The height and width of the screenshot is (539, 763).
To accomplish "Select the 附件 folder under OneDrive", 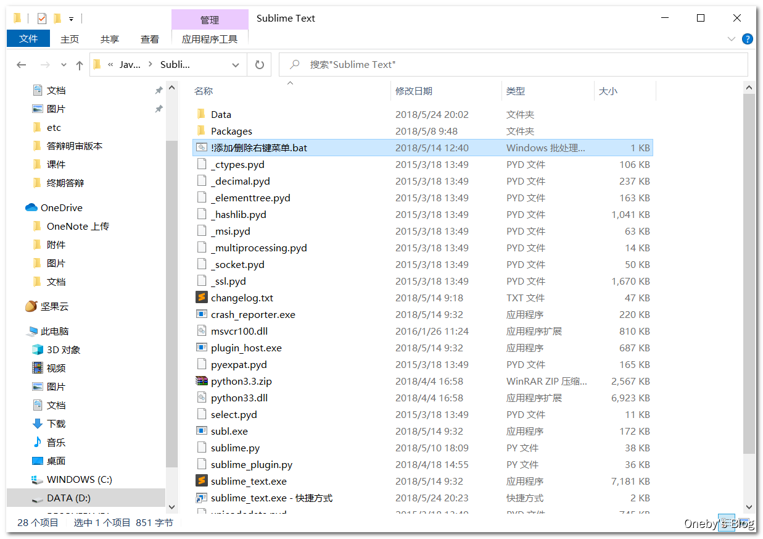I will [56, 244].
